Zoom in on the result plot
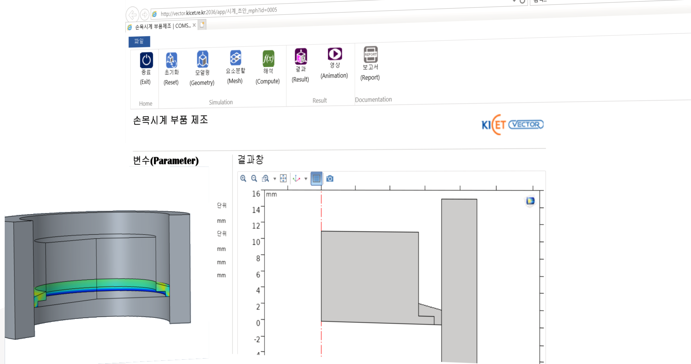The width and height of the screenshot is (691, 364). click(x=243, y=178)
